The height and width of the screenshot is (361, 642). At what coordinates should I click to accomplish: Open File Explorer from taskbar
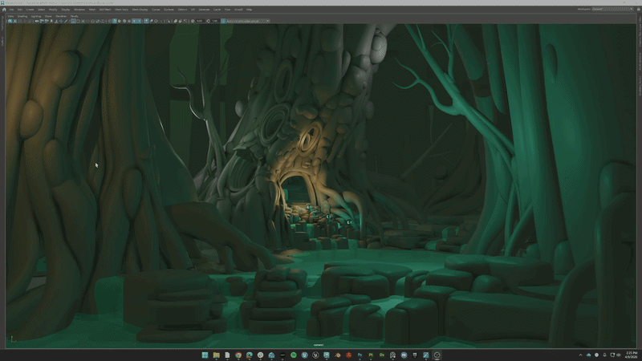pos(216,355)
